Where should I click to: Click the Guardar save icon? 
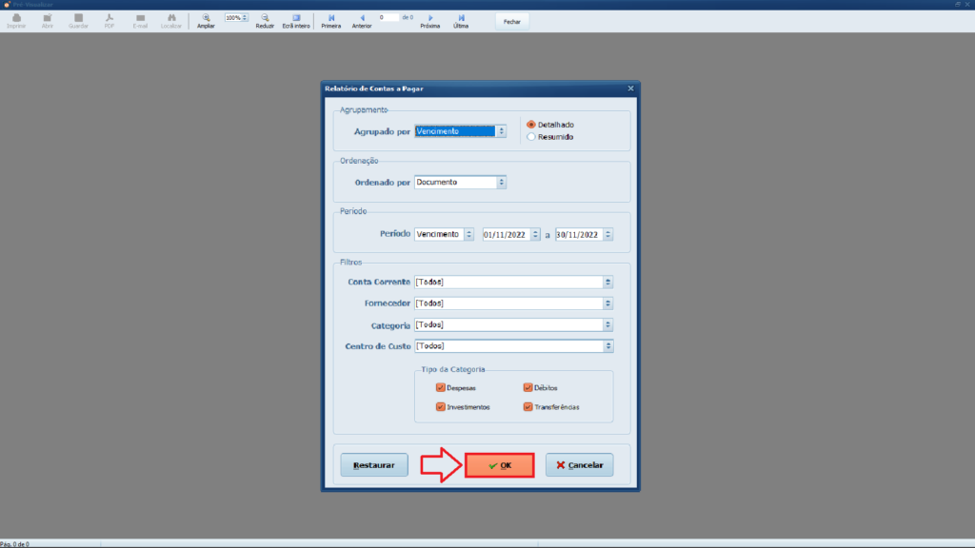click(x=78, y=21)
